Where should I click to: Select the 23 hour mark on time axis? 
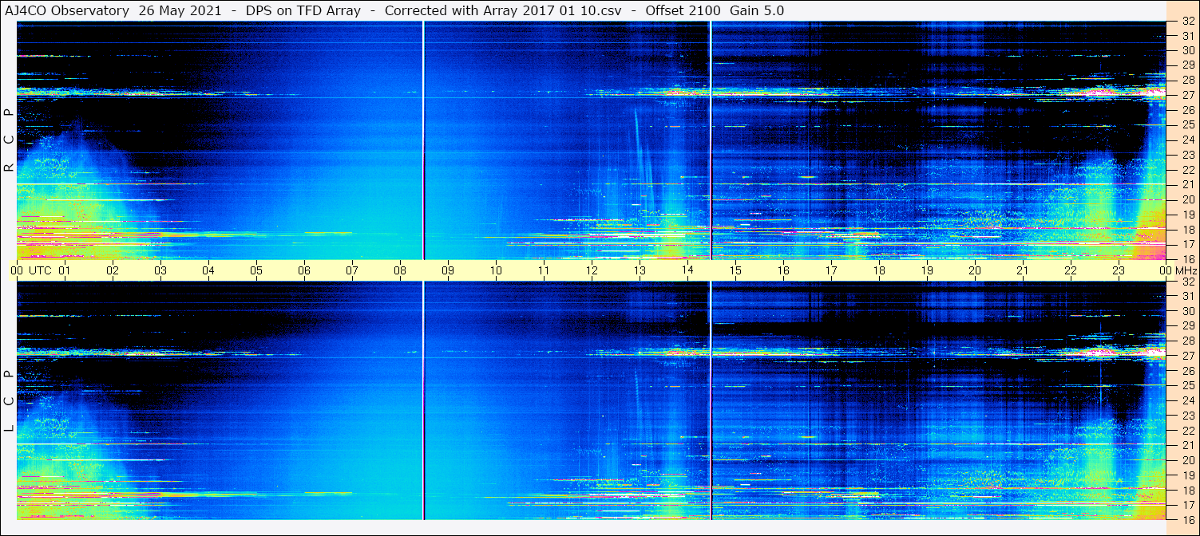1119,270
